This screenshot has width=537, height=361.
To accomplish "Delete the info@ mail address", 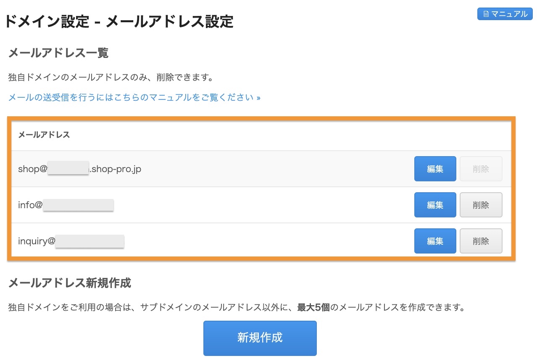I will (481, 205).
